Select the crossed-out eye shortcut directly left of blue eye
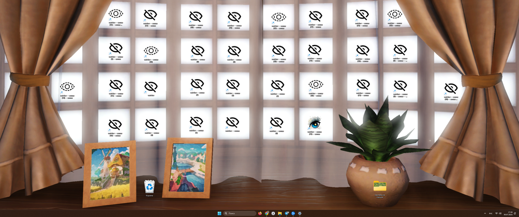 click(x=276, y=125)
